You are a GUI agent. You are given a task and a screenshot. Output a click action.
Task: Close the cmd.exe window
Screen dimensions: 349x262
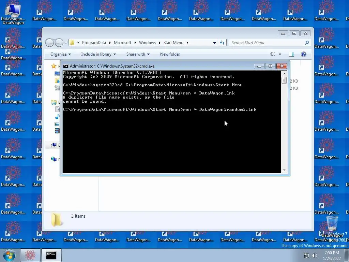click(x=282, y=66)
